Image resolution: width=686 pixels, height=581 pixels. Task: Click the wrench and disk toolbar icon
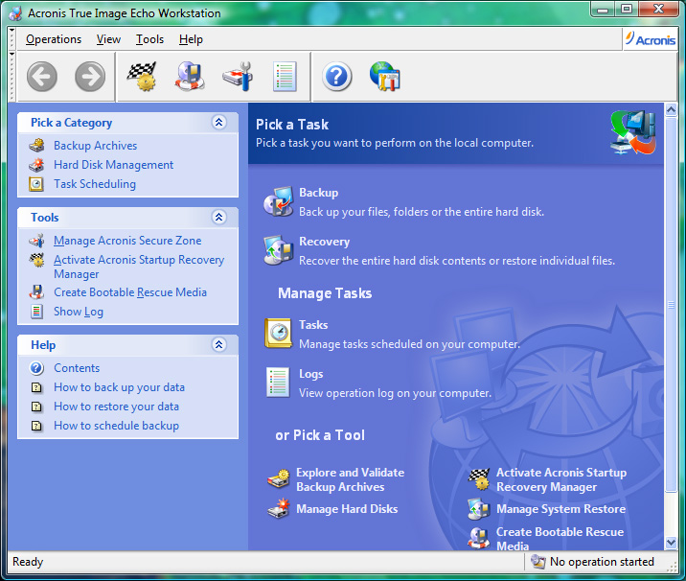coord(238,77)
